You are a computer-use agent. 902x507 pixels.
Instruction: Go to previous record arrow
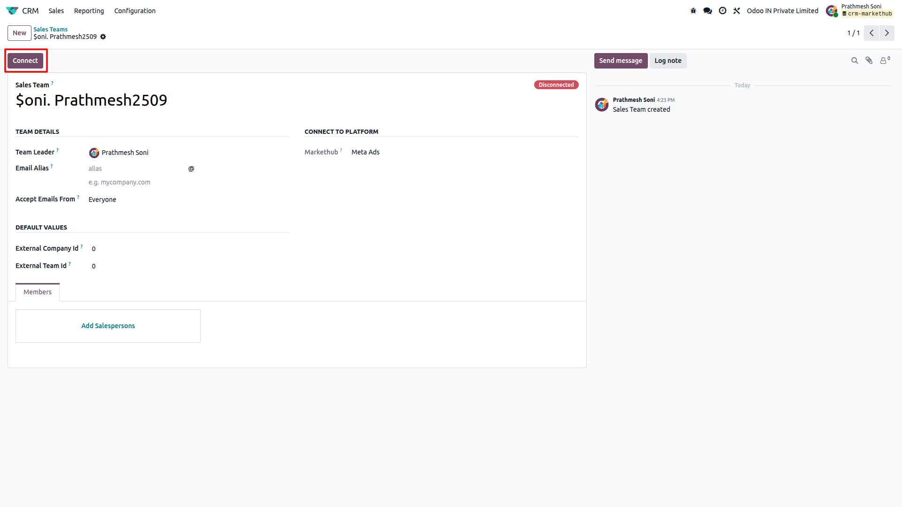871,33
